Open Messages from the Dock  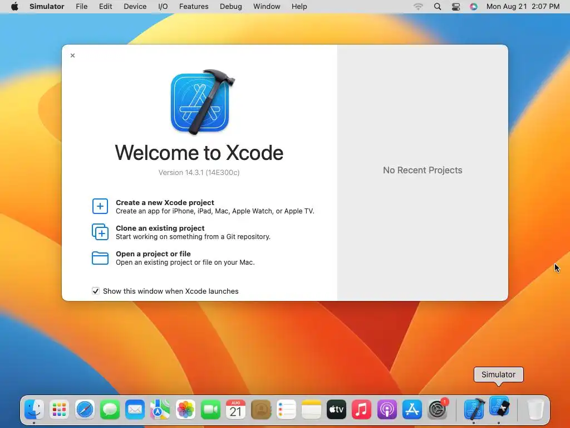pos(110,410)
